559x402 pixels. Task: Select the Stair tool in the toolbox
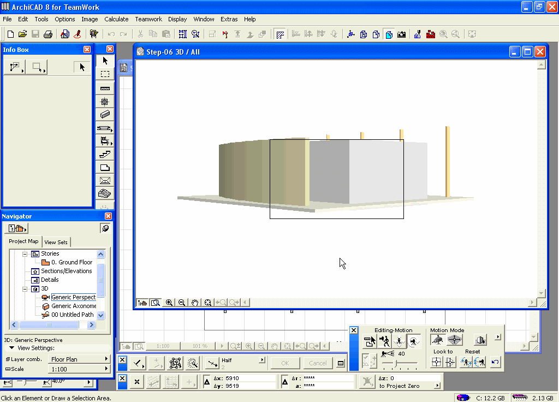(105, 155)
